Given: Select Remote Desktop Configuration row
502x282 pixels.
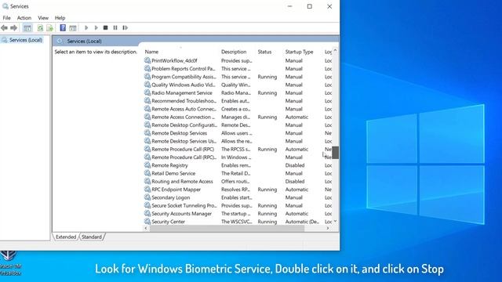Looking at the screenshot, I should tap(238, 125).
